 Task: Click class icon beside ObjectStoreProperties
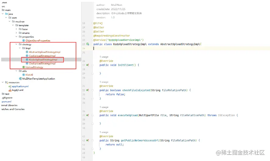[24, 41]
